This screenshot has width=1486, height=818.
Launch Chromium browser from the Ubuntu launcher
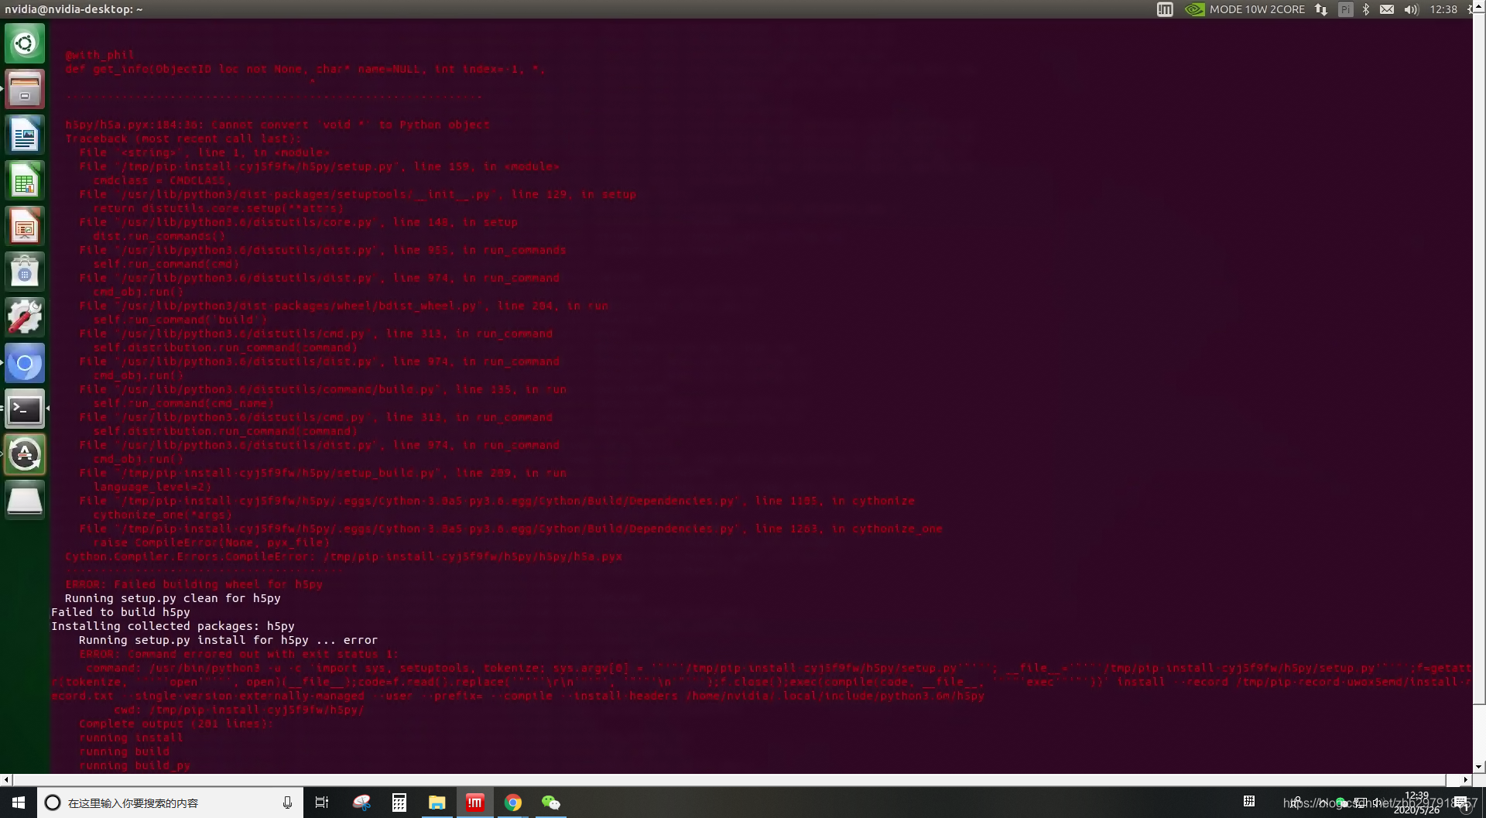(x=25, y=363)
